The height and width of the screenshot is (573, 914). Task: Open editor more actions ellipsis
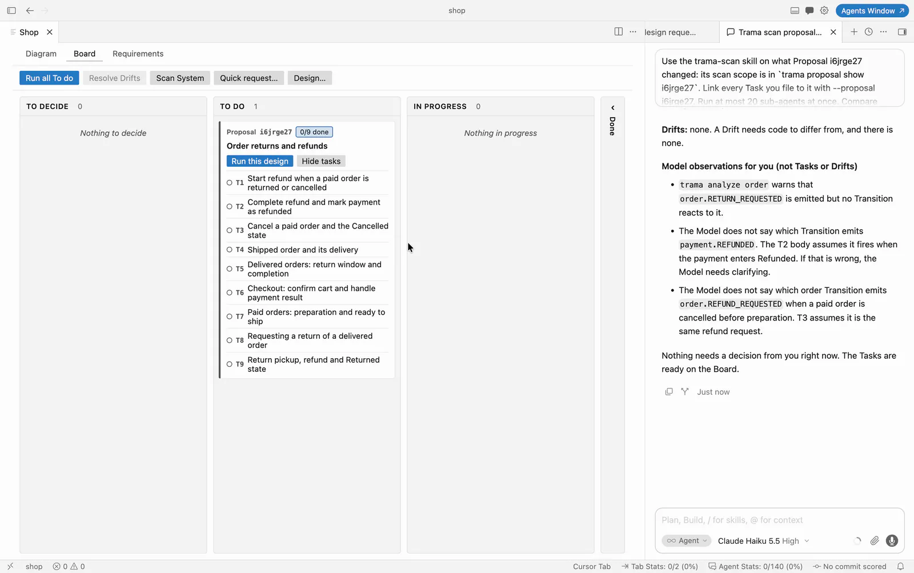(x=633, y=32)
